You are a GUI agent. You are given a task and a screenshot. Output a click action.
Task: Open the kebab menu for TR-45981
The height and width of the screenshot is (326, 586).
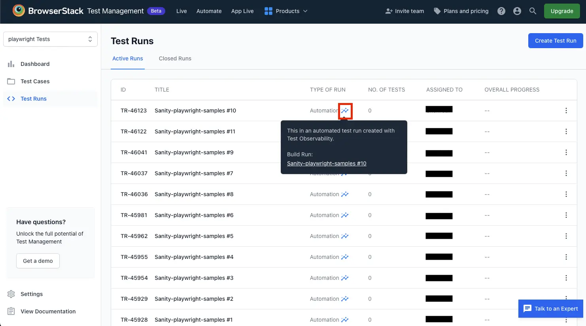(x=566, y=215)
